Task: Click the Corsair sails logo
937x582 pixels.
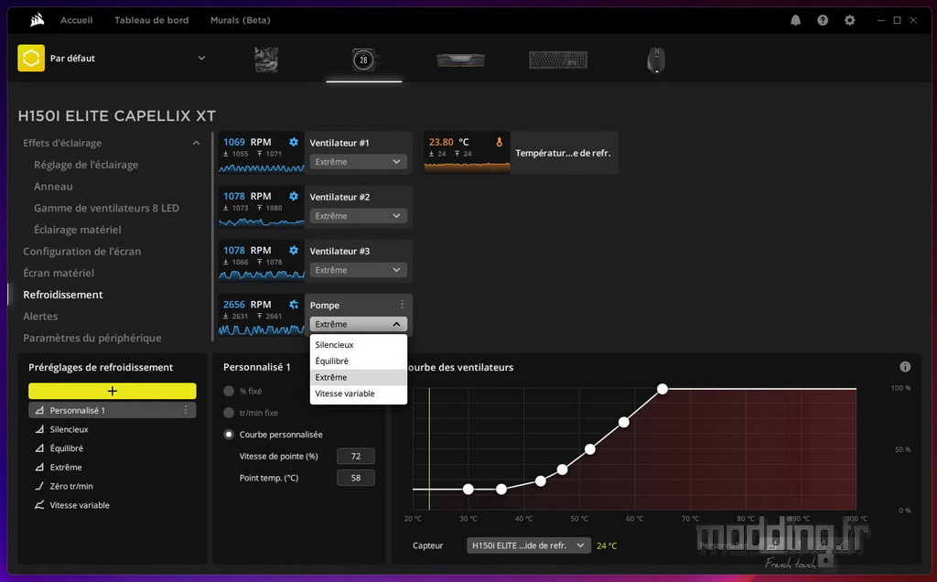Action: (x=37, y=20)
